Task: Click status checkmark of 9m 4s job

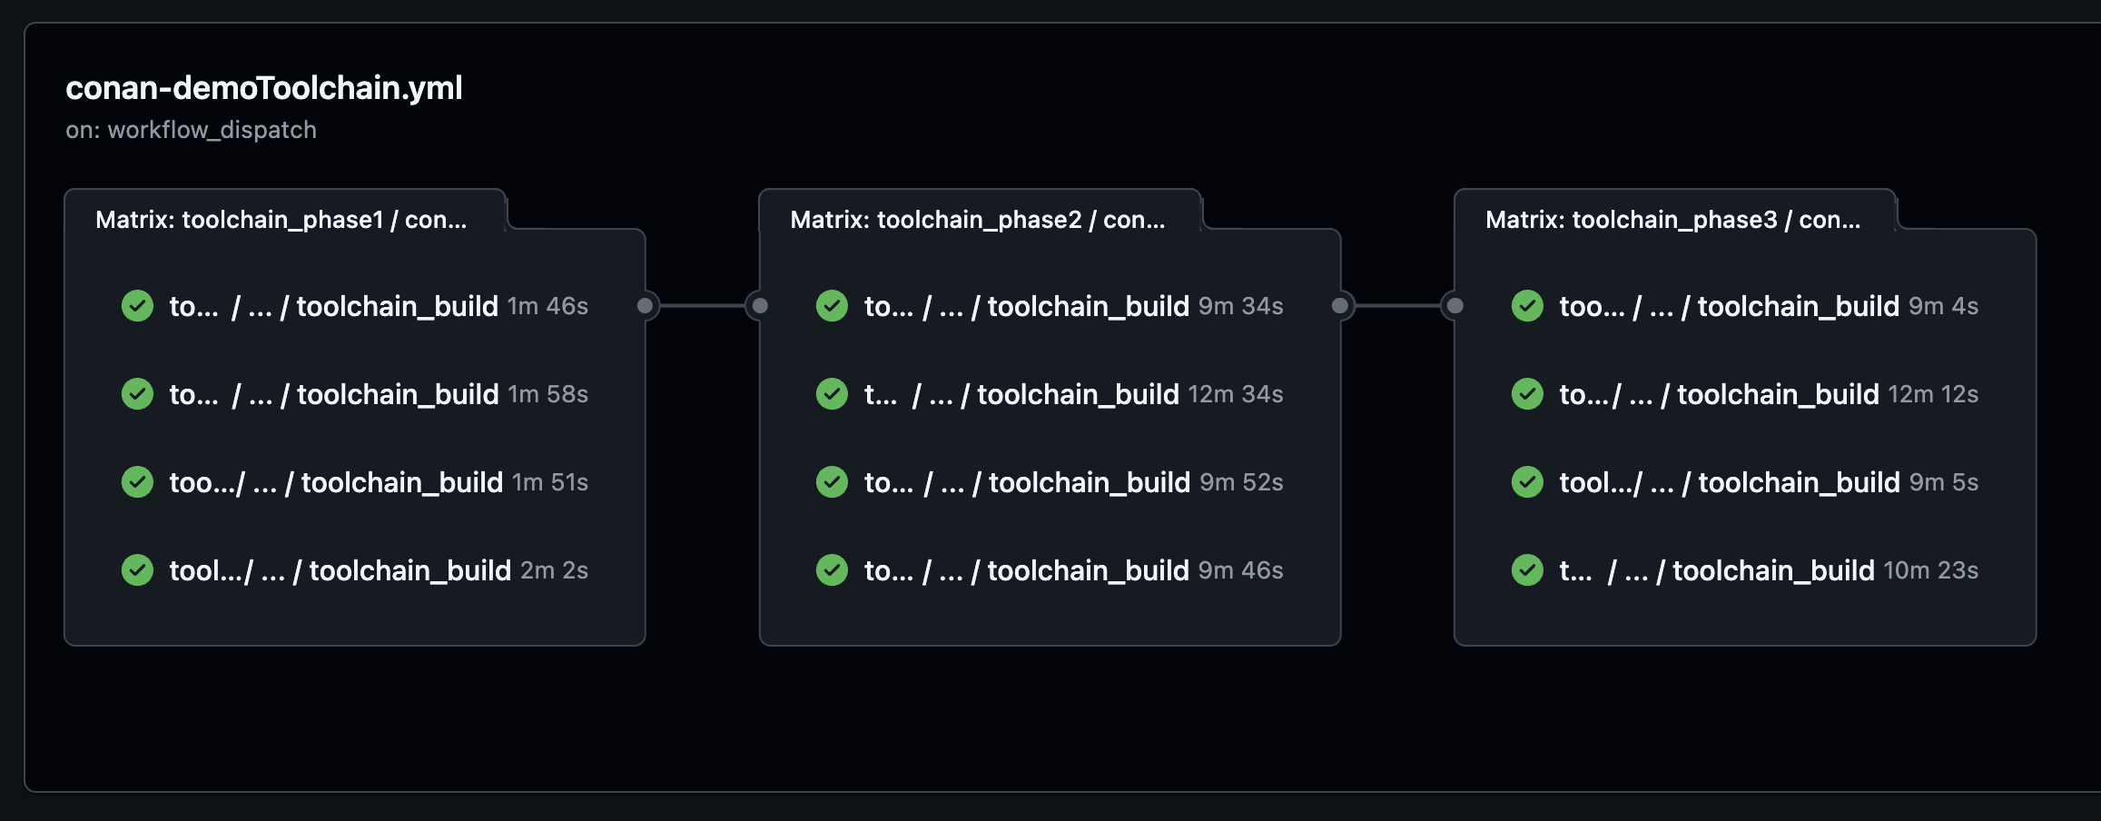Action: 1527,306
